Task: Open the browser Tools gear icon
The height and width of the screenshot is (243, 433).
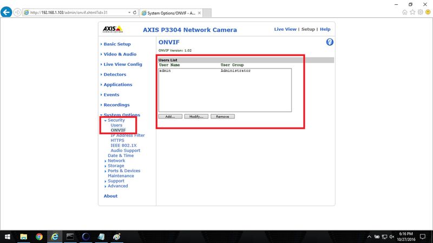Action: pos(420,12)
